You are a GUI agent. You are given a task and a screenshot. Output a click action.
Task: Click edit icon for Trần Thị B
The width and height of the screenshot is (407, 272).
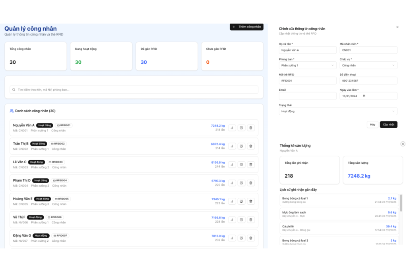tap(241, 146)
